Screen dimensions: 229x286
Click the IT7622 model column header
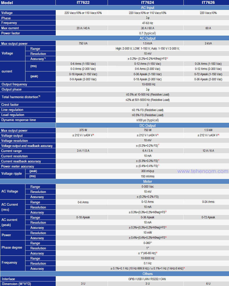(83, 3)
